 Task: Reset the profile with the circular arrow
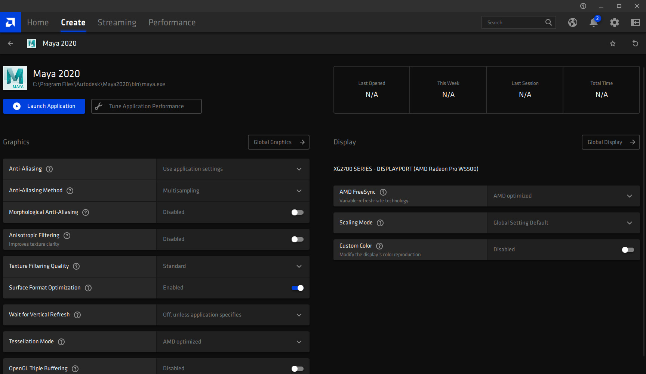pyautogui.click(x=635, y=43)
